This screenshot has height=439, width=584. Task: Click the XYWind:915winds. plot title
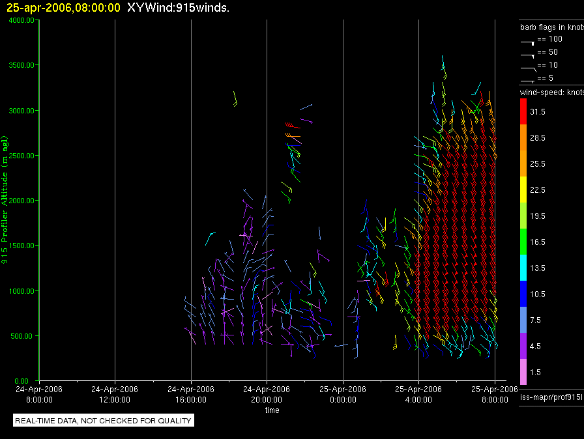click(178, 7)
